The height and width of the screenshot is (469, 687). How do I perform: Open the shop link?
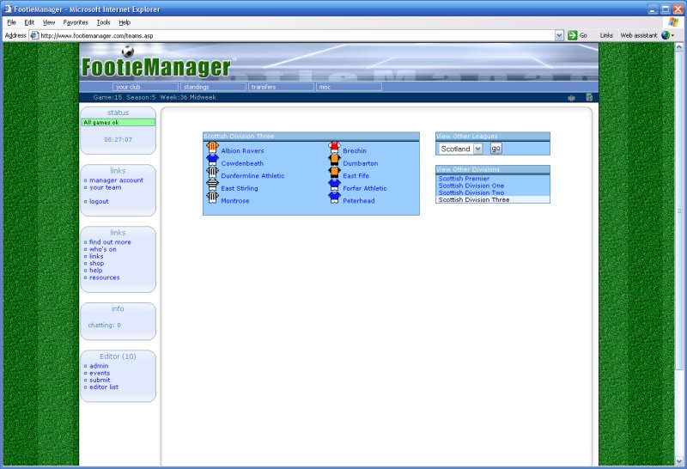tap(96, 263)
